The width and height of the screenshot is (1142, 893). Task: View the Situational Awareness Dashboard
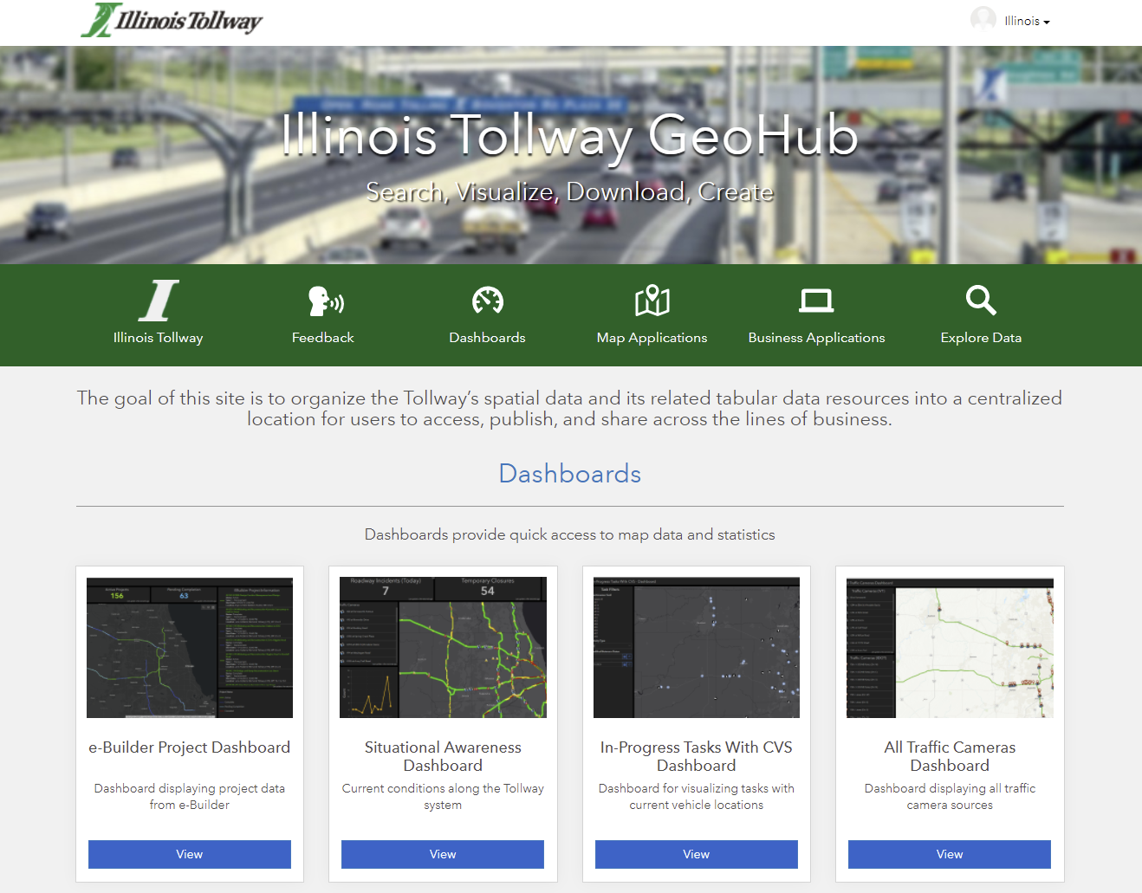[443, 854]
